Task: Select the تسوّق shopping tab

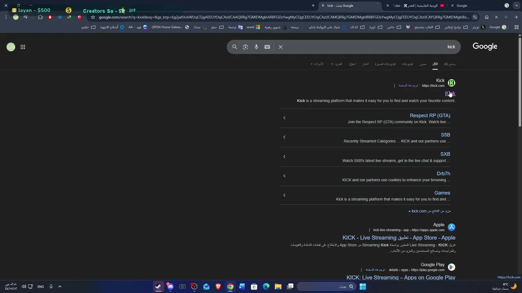Action: 352,64
